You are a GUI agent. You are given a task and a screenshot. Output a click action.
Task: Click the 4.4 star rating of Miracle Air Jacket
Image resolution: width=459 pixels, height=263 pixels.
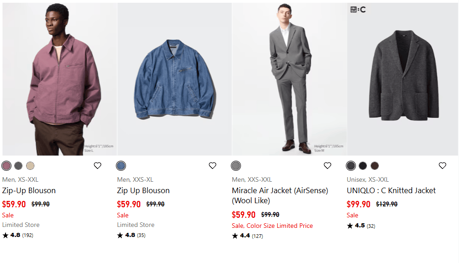coord(247,236)
